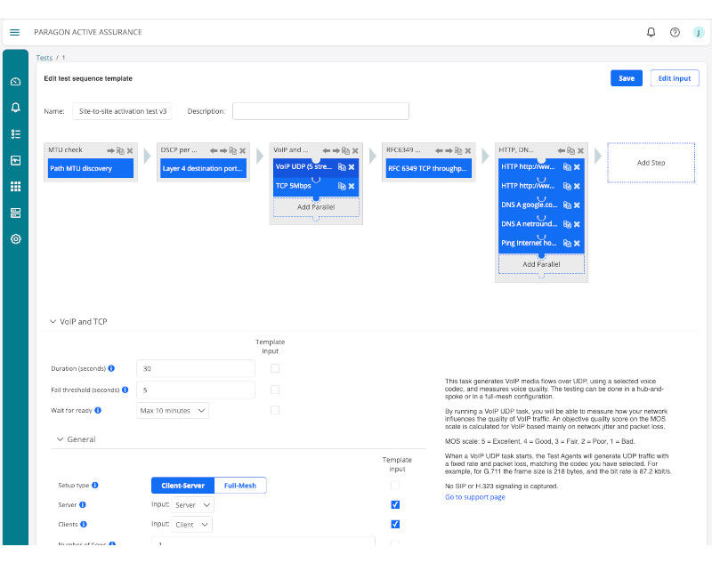Open the Server input dropdown
712x563 pixels.
(x=193, y=504)
